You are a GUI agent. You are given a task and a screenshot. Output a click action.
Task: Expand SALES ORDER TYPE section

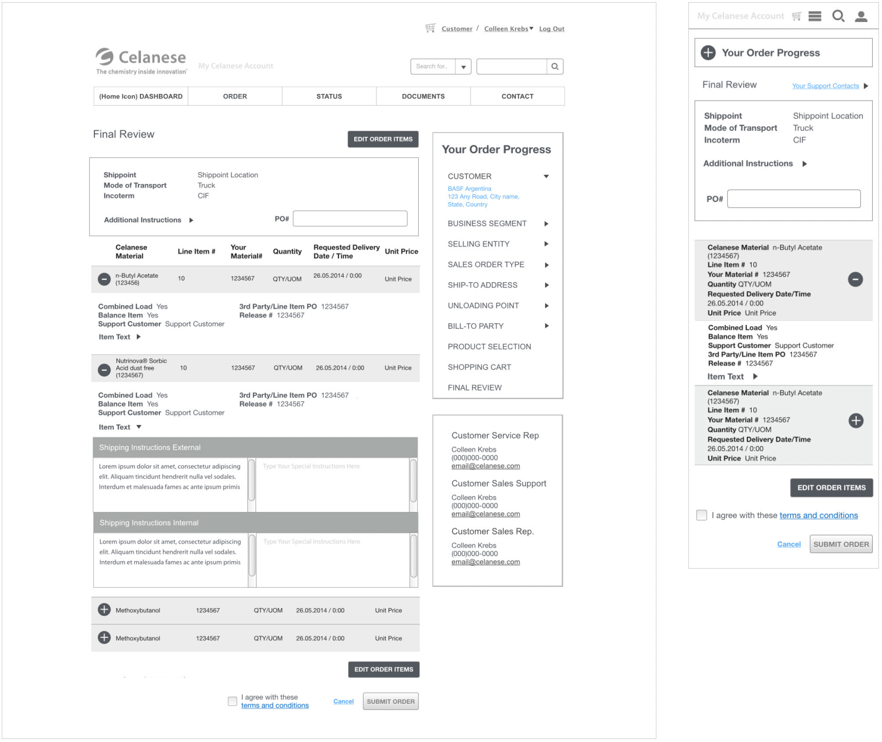click(546, 265)
